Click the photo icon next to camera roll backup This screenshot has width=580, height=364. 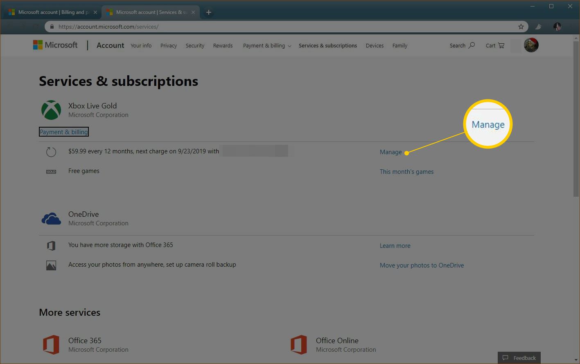tap(51, 265)
